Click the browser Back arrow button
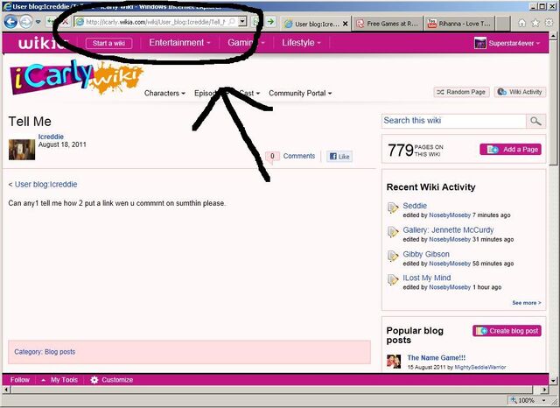 (x=10, y=22)
